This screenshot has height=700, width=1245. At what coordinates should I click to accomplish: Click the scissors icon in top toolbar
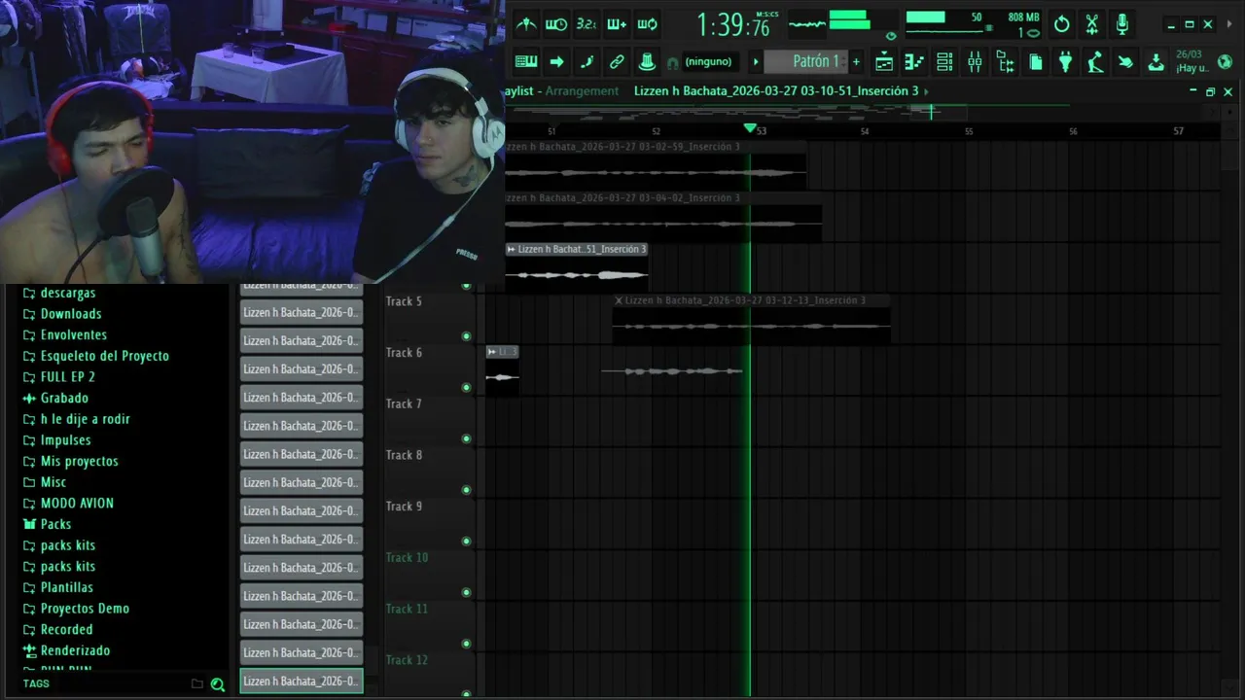(1092, 24)
